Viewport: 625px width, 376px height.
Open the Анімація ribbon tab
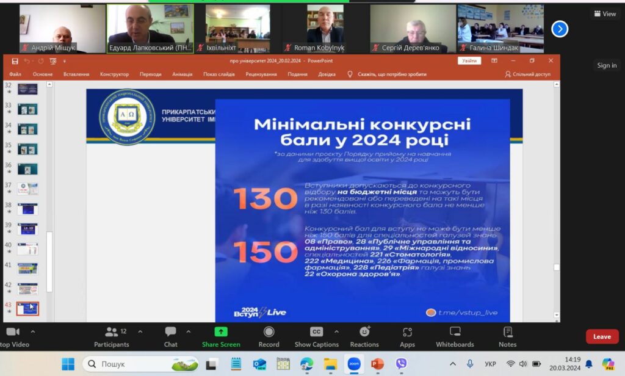pyautogui.click(x=182, y=74)
